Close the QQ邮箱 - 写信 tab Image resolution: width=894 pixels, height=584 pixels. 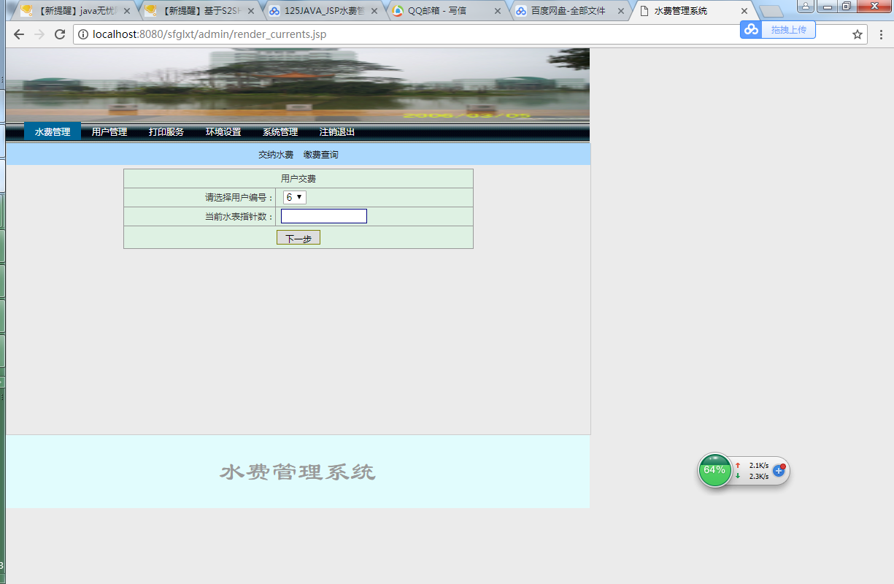click(x=498, y=11)
